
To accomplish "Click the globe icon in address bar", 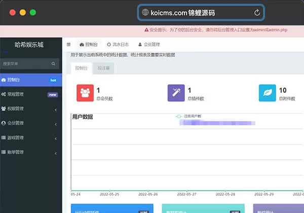I will [145, 12].
